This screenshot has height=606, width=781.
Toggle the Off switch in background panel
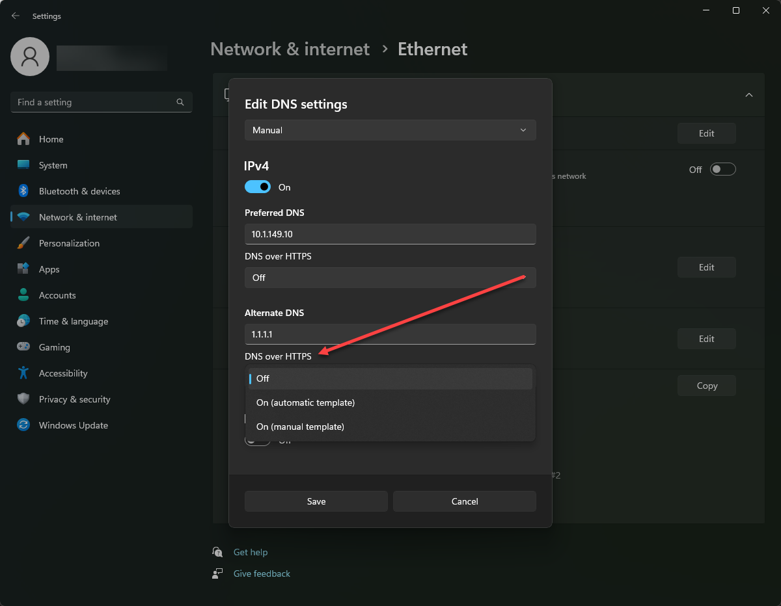722,169
